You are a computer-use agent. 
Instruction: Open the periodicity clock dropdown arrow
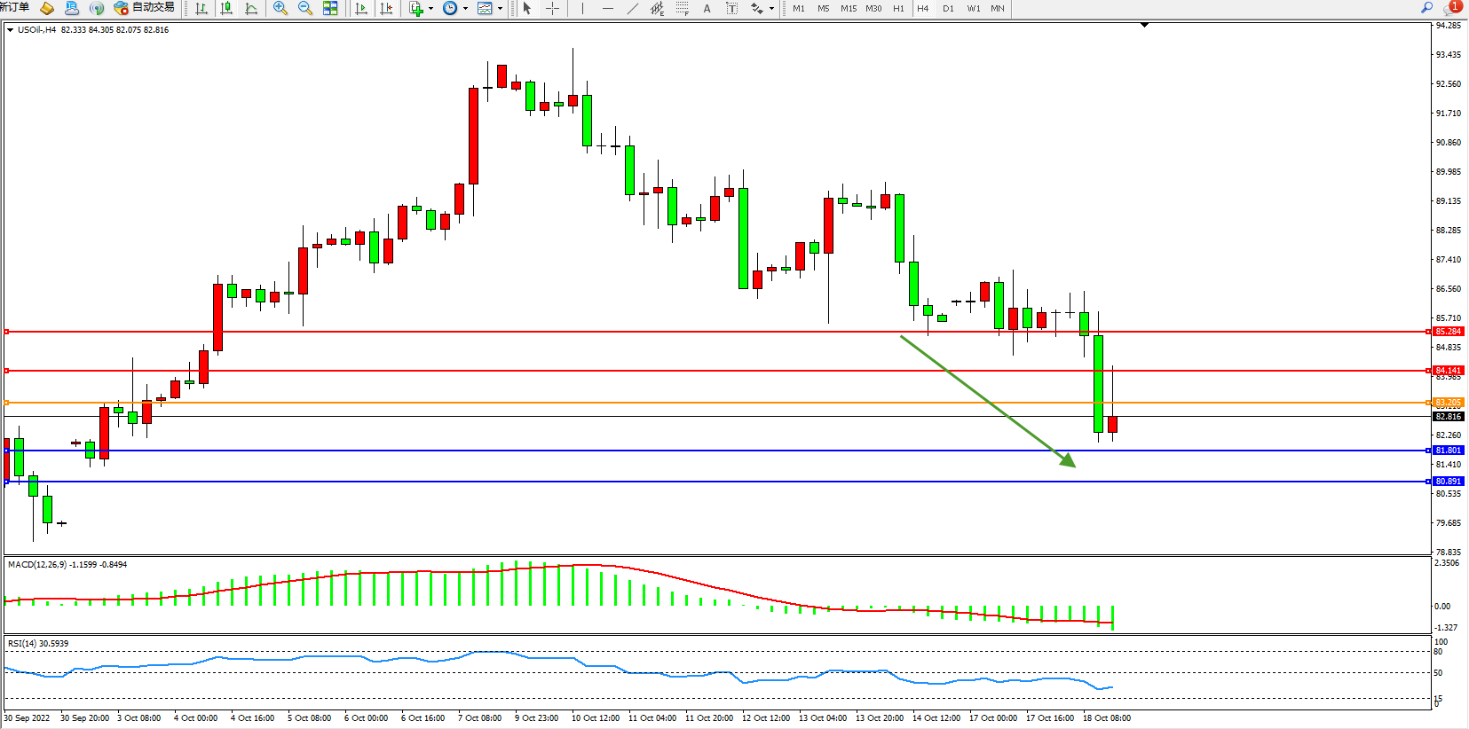pyautogui.click(x=465, y=9)
